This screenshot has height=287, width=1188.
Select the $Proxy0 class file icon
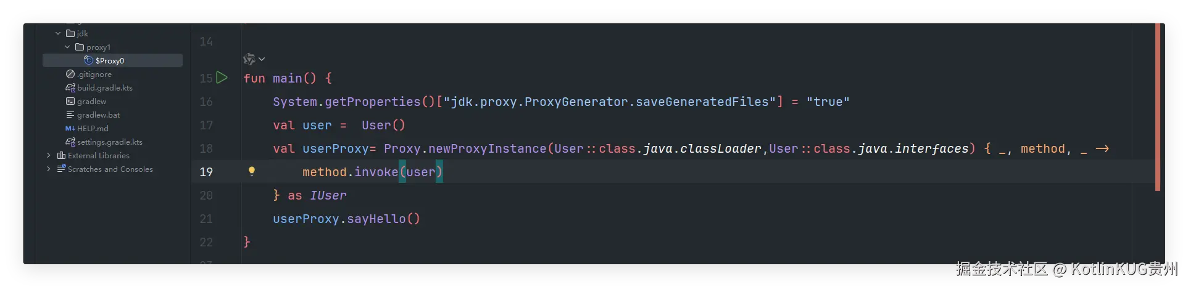88,60
